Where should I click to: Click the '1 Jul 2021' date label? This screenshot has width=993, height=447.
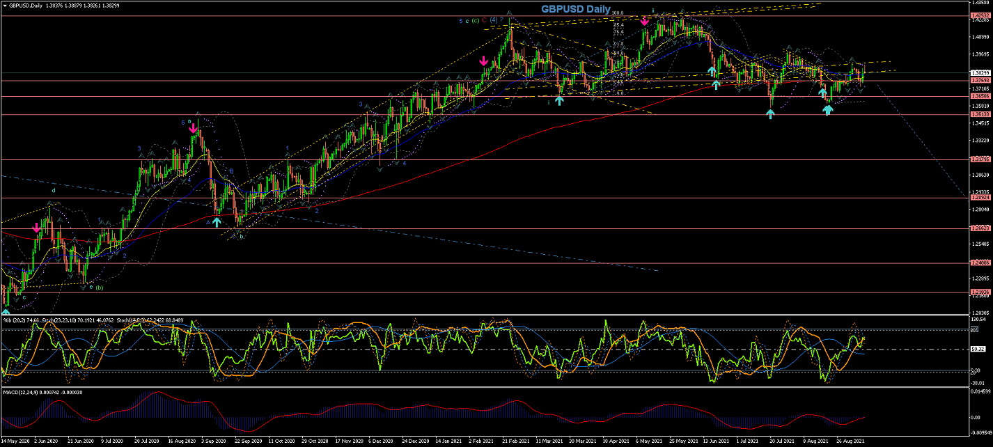coord(749,441)
